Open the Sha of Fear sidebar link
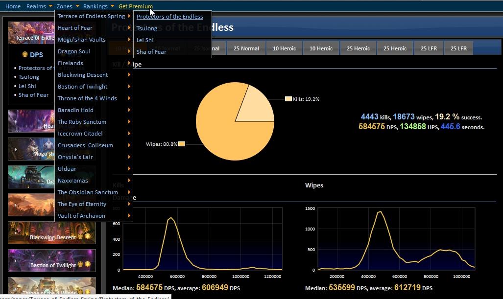Viewport: 503px width, 299px height. [33, 95]
